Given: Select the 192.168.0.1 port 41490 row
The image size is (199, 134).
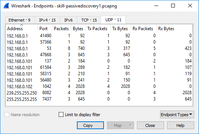Looking at the screenshot, I should (99, 36).
